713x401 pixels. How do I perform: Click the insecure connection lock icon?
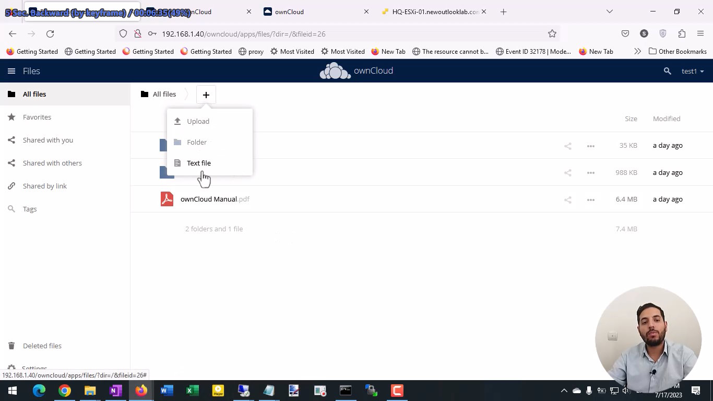[x=137, y=33]
